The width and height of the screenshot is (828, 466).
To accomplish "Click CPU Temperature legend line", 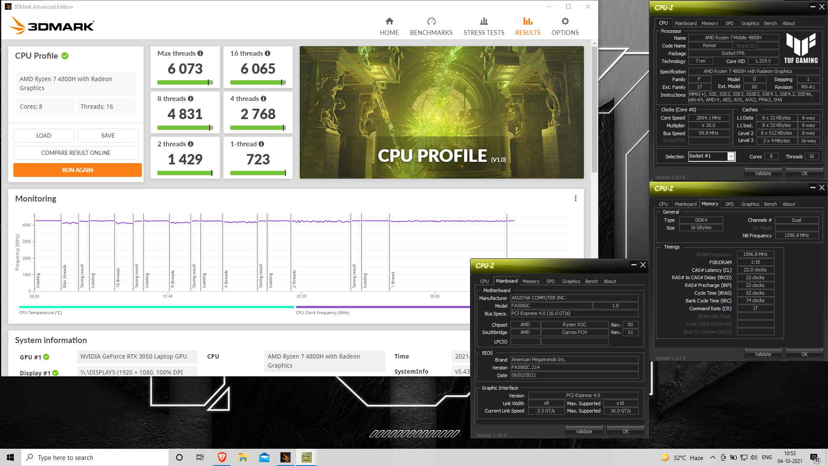I will point(157,307).
